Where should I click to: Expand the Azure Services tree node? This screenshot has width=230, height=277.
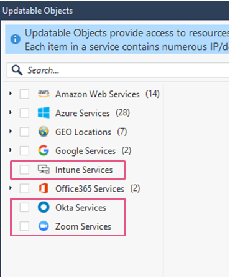tap(11, 112)
